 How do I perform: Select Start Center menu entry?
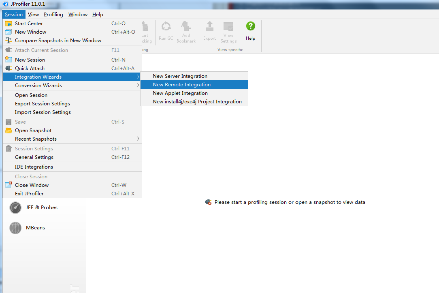(x=72, y=24)
